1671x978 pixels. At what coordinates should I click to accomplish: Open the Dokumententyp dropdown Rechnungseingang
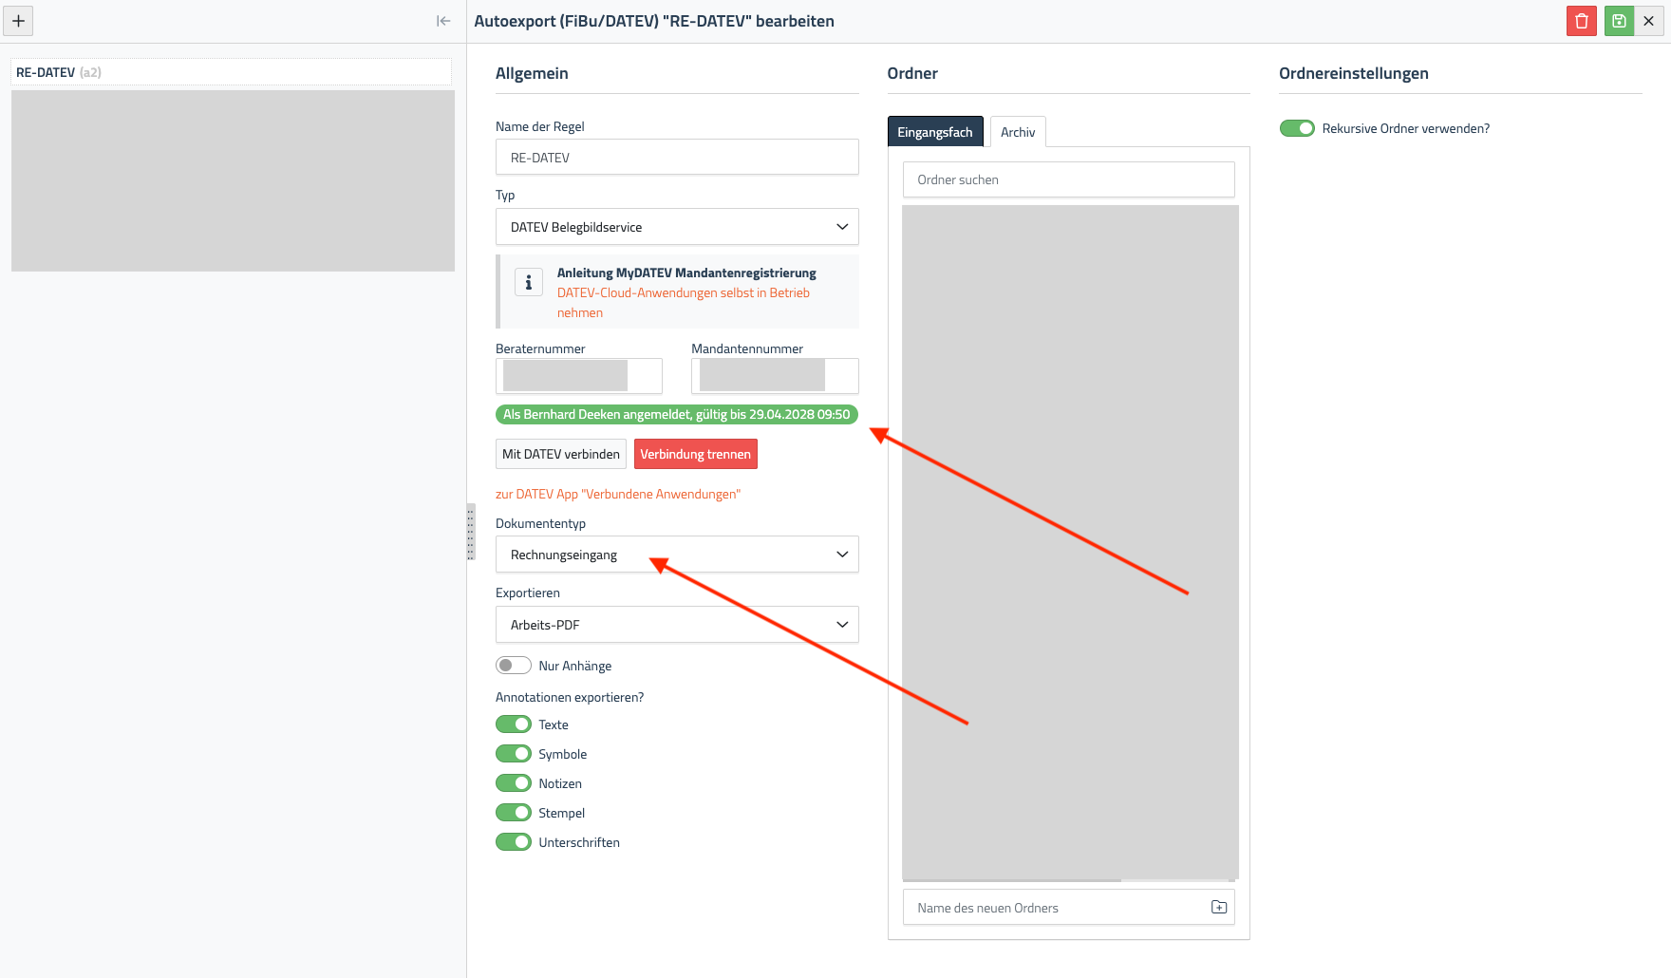pyautogui.click(x=677, y=555)
